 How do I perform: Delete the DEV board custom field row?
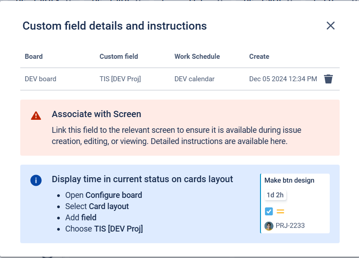(x=328, y=79)
